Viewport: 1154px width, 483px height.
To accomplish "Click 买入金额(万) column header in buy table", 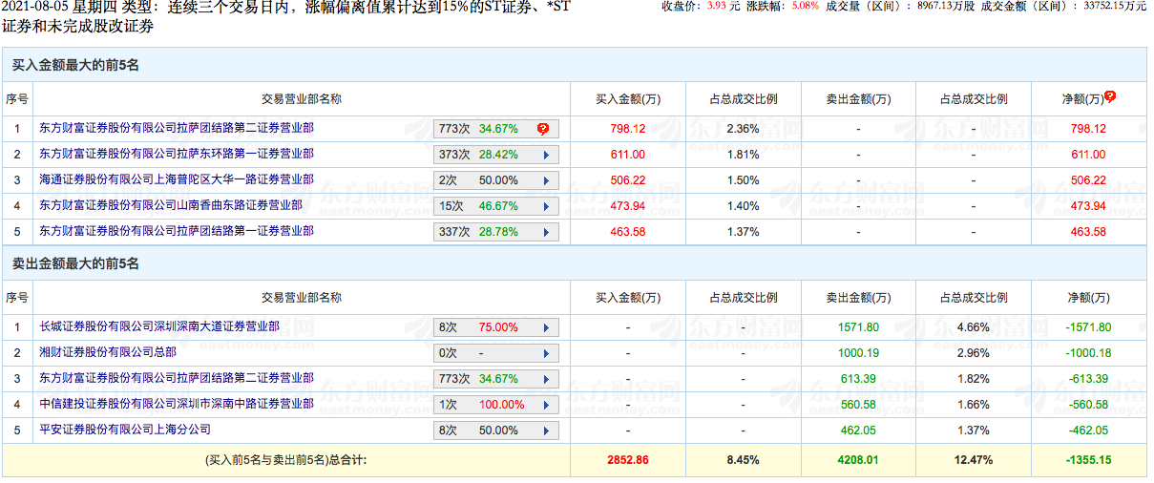I will (627, 98).
